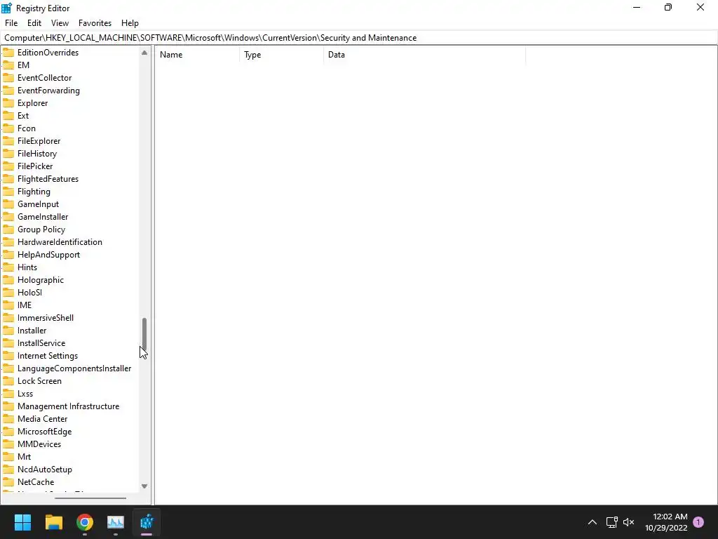Click the Hints folder icon
The height and width of the screenshot is (539, 718).
pos(8,267)
